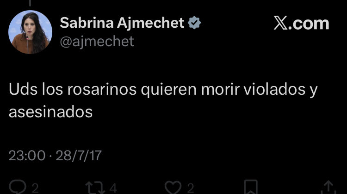The height and width of the screenshot is (194, 347).
Task: Click the 28/7/17 date of the tweet
Action: (79, 155)
